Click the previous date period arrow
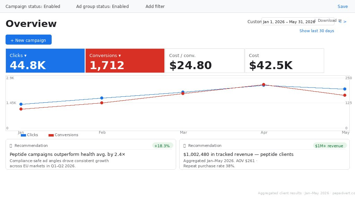Screen dimensions: 355x197 click(x=340, y=21)
